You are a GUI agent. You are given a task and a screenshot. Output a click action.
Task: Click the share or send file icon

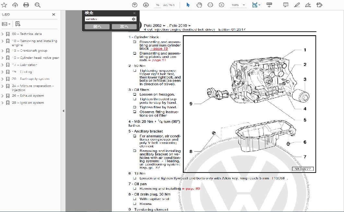(x=319, y=5)
